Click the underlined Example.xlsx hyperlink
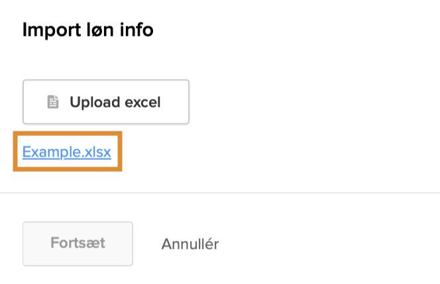 pyautogui.click(x=67, y=152)
